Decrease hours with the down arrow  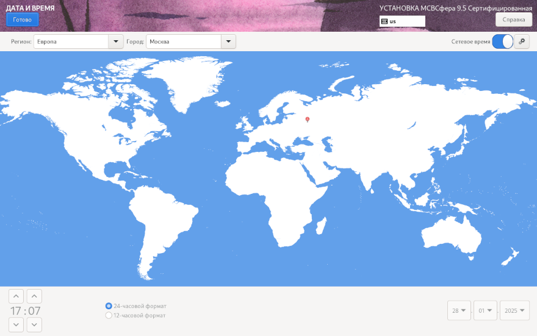click(x=16, y=324)
